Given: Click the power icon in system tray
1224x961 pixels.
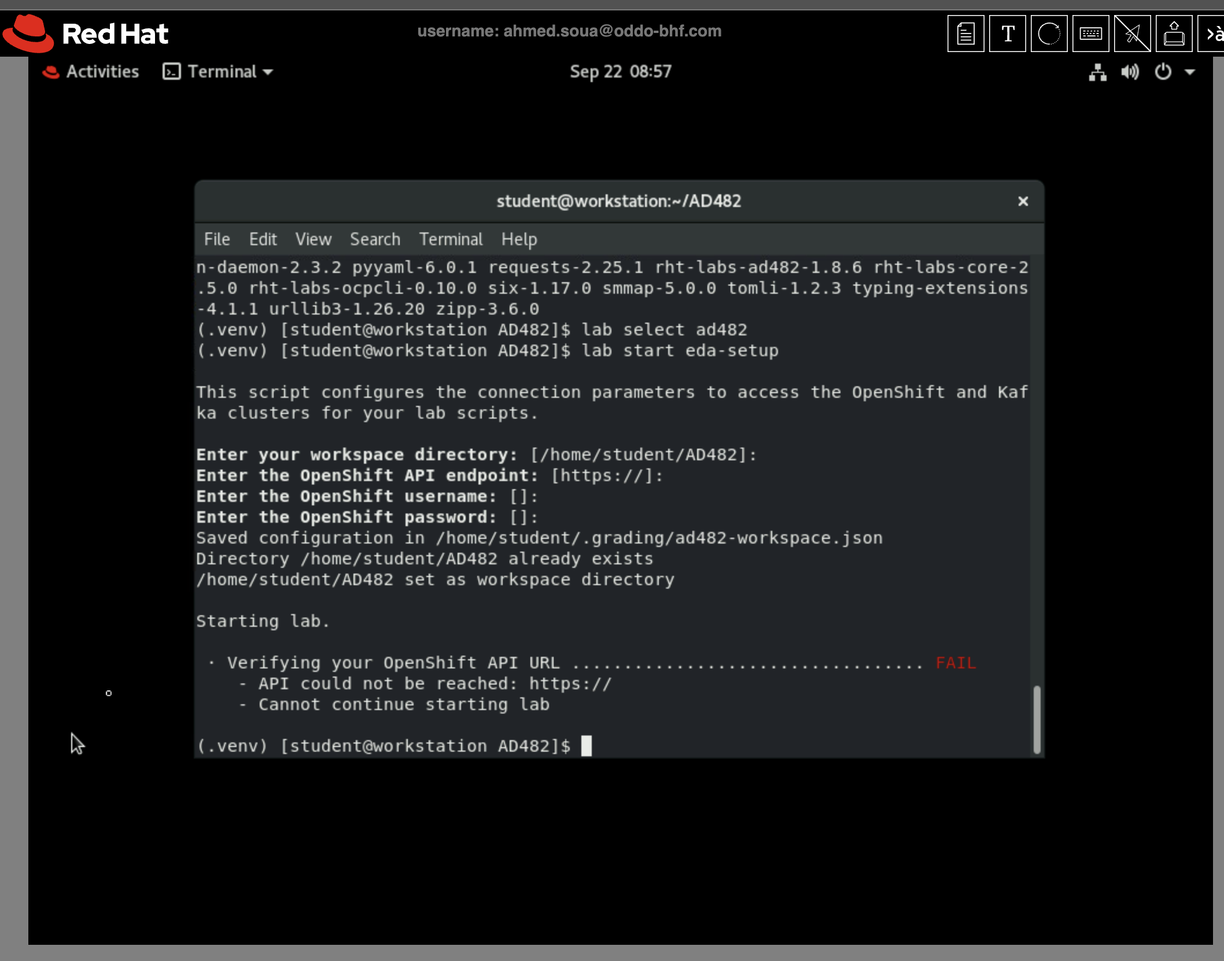Looking at the screenshot, I should pos(1163,72).
